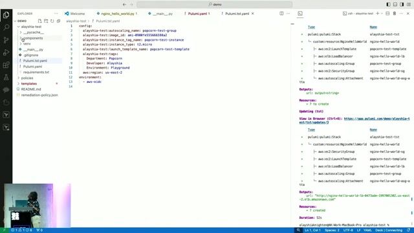This screenshot has width=414, height=233.
Task: Select the Pulumi.tst.yaml tab
Action: click(237, 14)
